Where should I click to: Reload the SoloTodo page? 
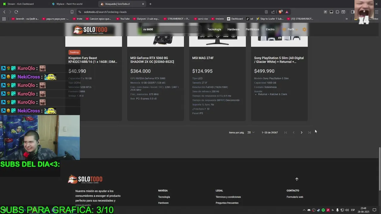(x=16, y=12)
